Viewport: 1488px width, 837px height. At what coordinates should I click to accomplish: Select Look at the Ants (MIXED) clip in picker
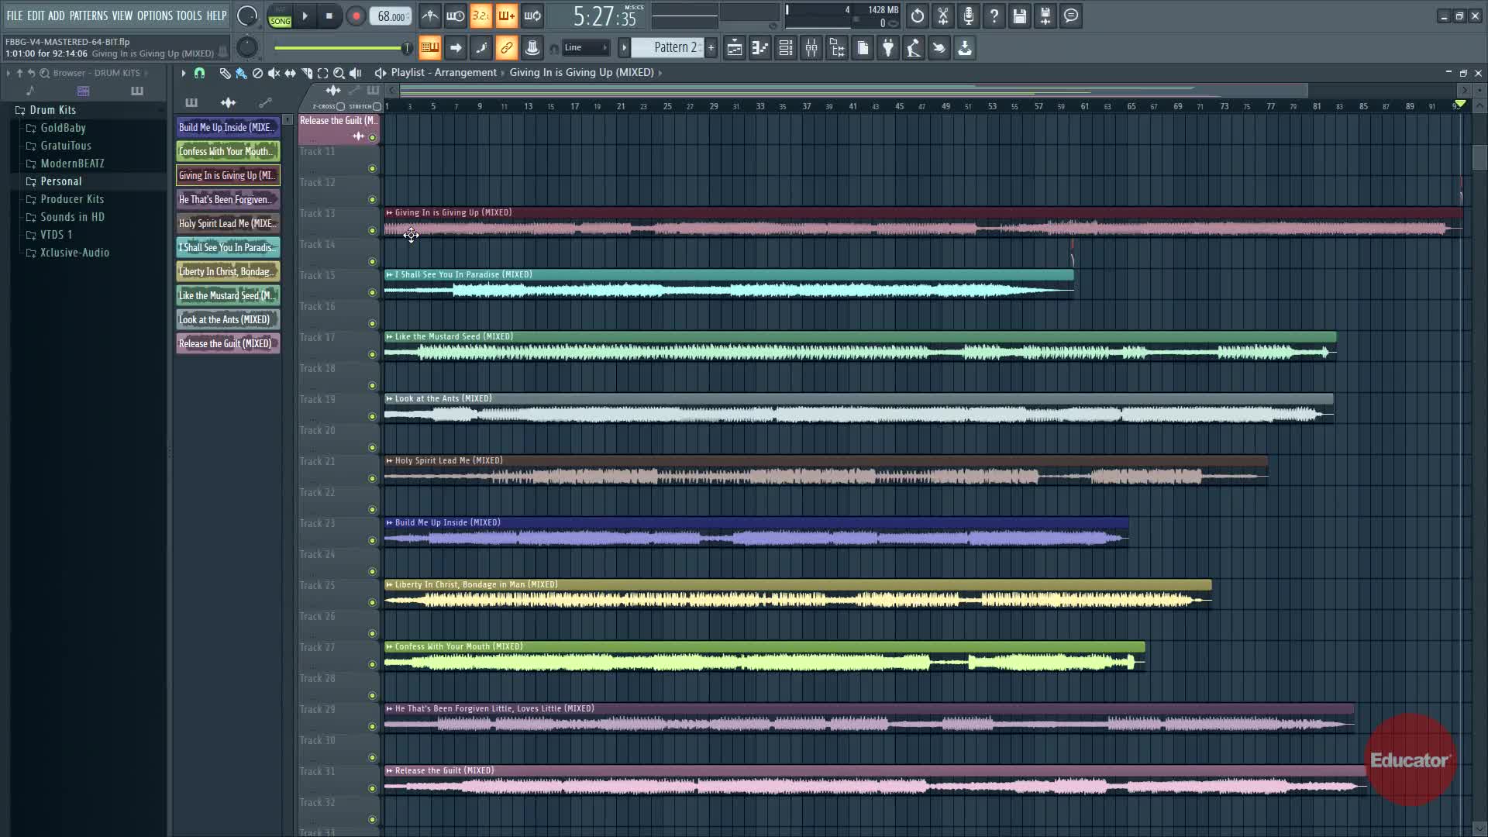(x=227, y=319)
